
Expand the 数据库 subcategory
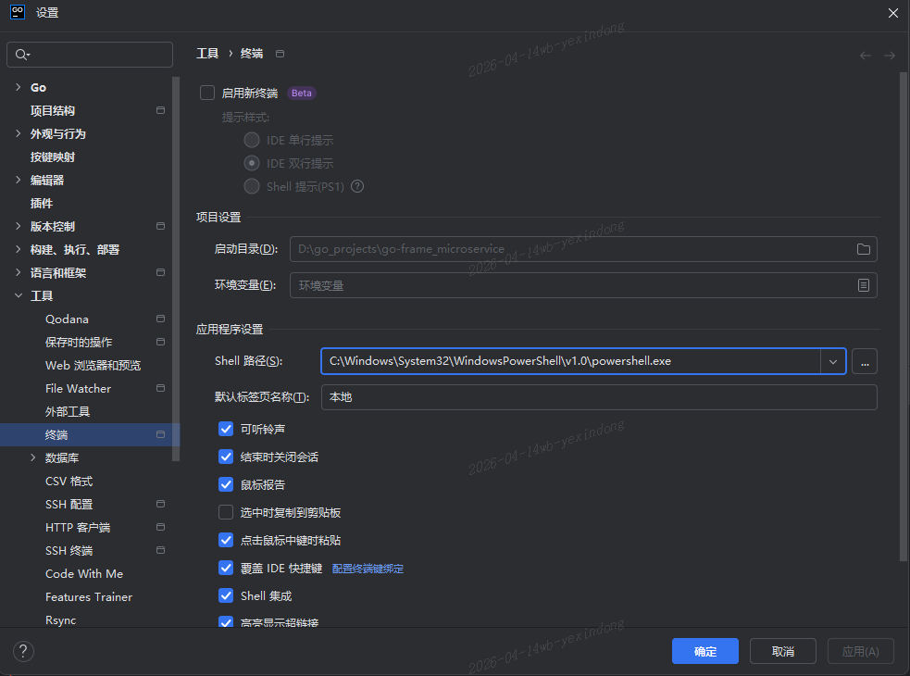[x=33, y=457]
